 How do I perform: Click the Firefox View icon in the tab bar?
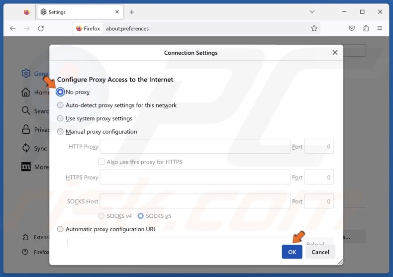[26, 12]
